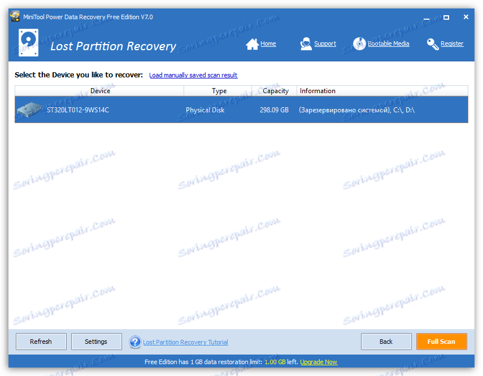Click the Support agent icon
Screen dimensions: 483x376
(x=306, y=43)
